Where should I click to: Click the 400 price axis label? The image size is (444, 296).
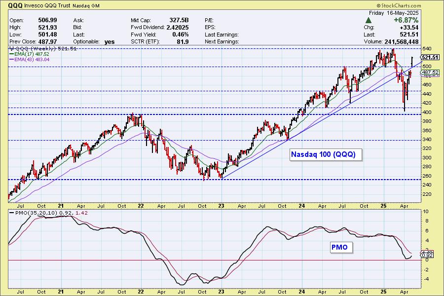(x=427, y=112)
